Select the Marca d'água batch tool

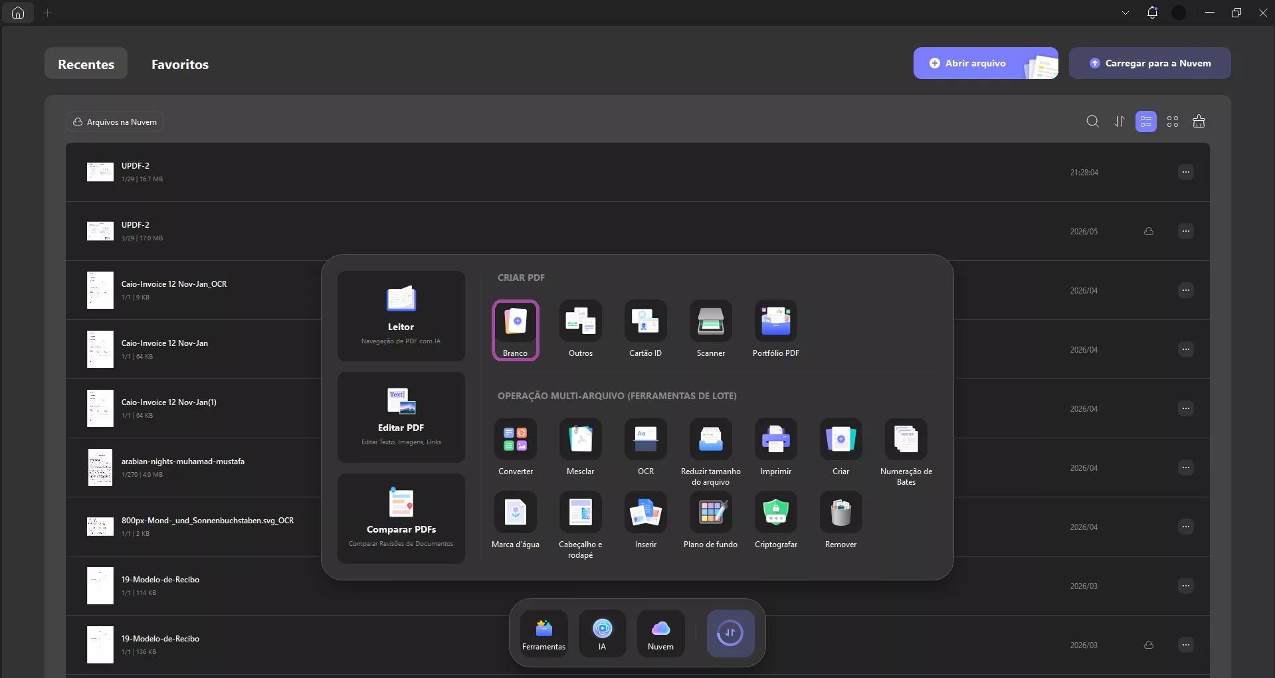point(516,521)
